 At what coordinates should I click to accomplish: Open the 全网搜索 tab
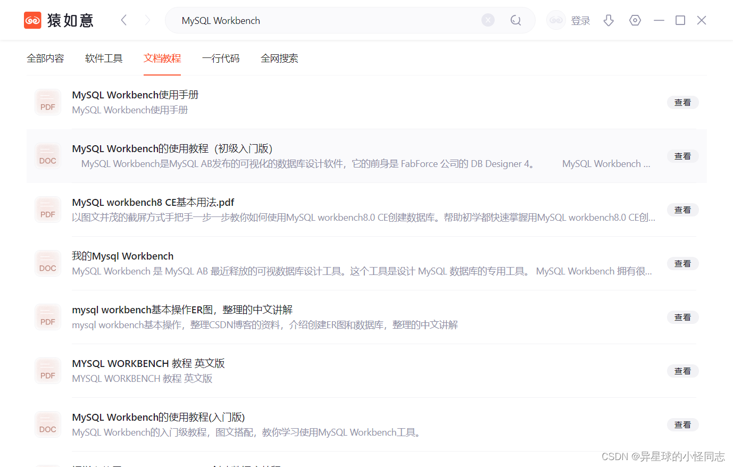(279, 59)
